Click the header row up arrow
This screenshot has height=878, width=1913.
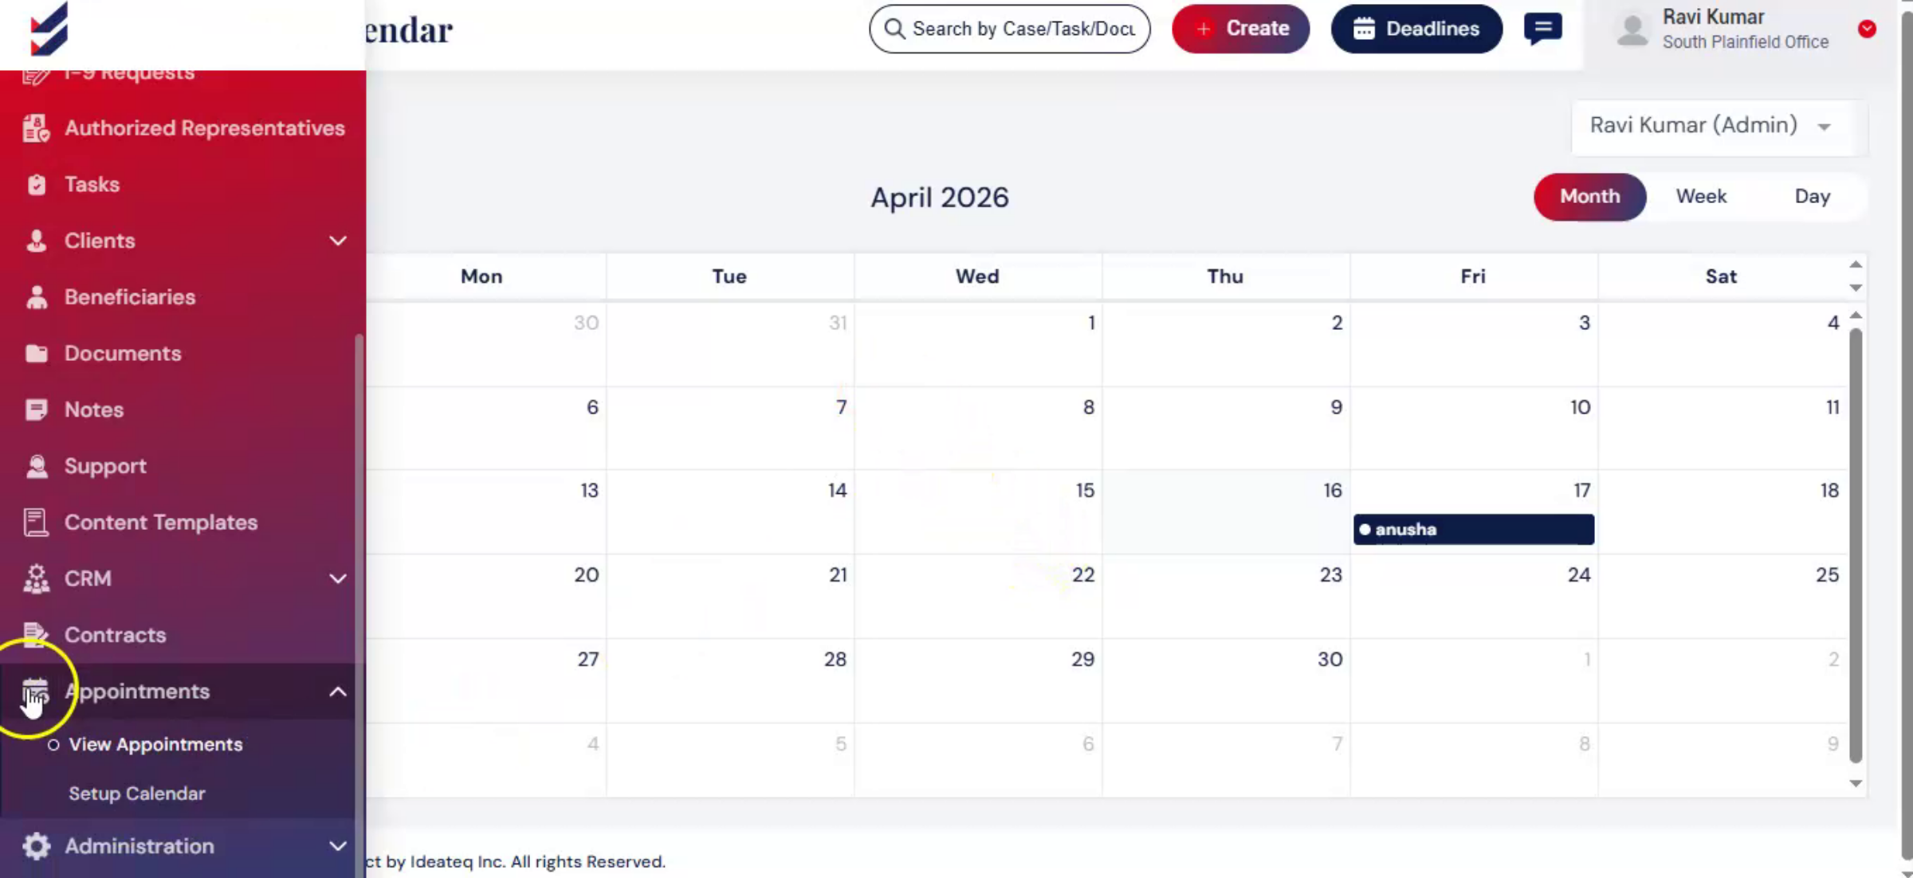[1856, 265]
